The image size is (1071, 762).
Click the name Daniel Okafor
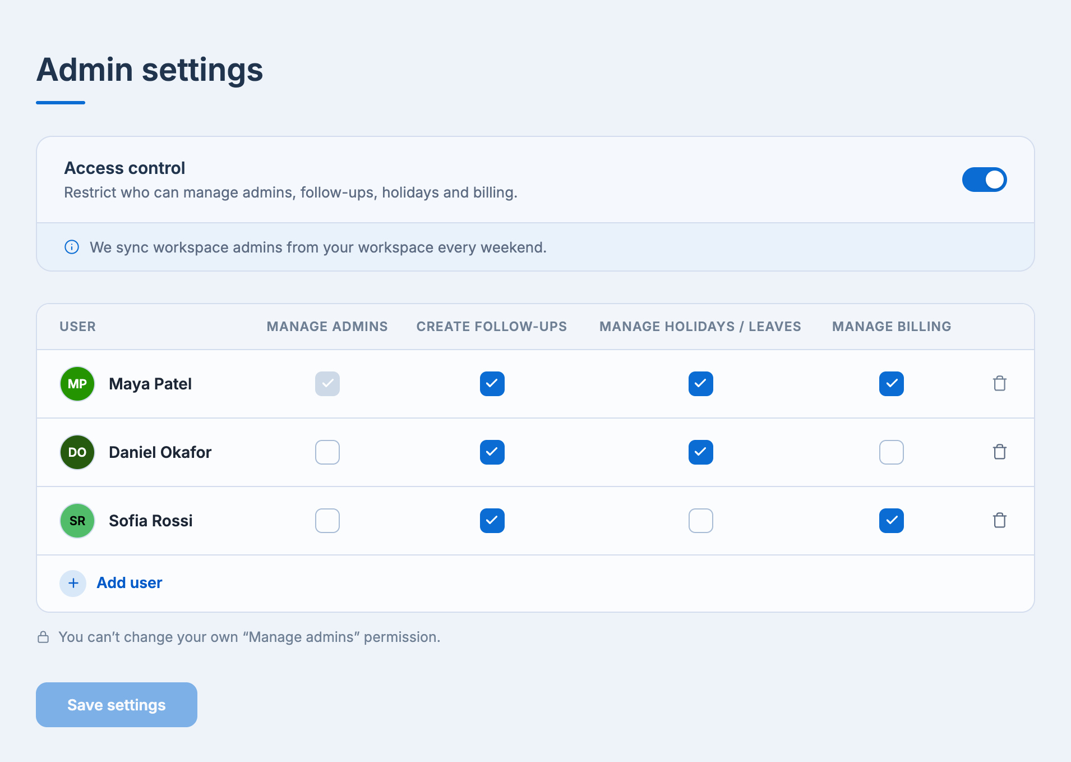(x=160, y=452)
